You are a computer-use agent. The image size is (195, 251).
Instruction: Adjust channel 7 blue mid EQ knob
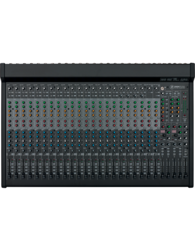(51, 137)
